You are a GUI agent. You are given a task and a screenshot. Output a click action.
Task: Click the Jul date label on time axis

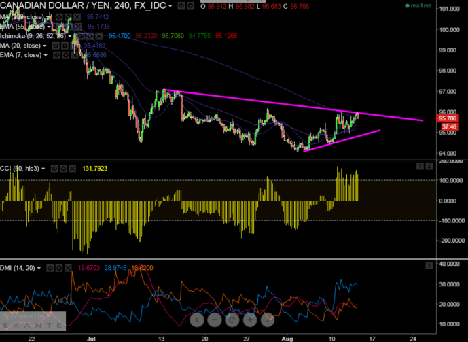[91, 339]
